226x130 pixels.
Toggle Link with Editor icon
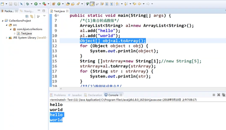(32, 16)
